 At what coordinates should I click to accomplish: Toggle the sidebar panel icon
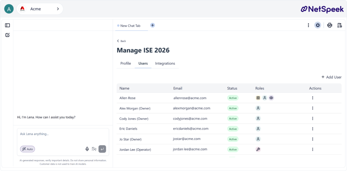7,25
